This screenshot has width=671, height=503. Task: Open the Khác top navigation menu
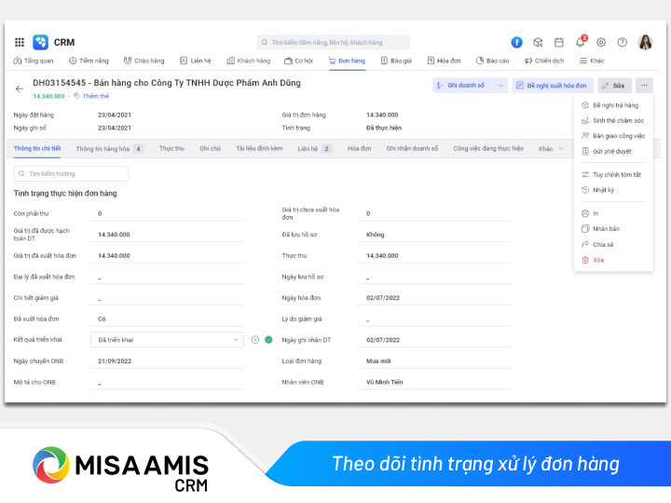(592, 61)
